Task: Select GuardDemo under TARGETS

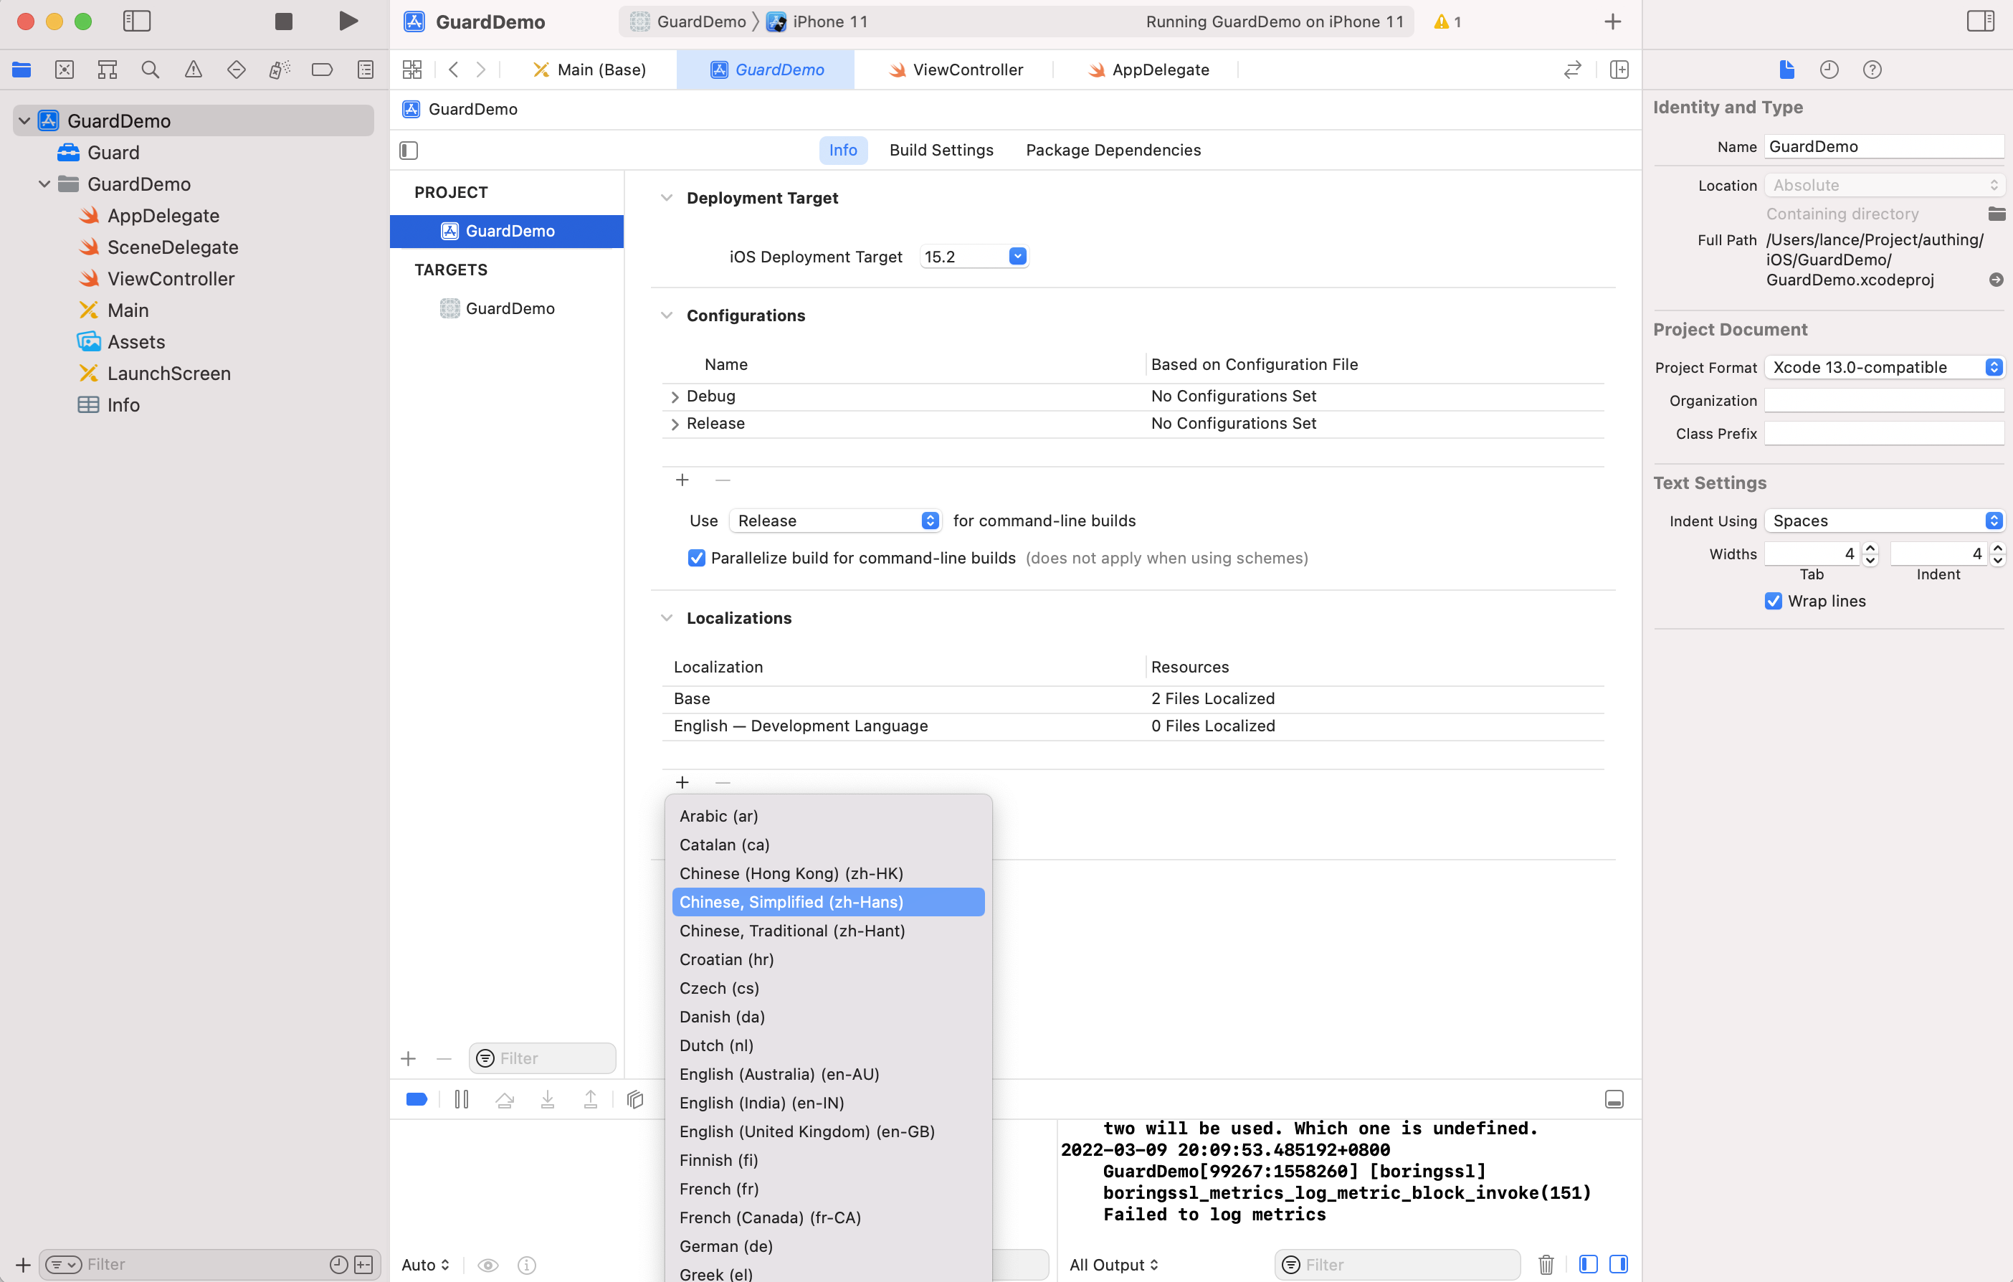Action: tap(510, 308)
